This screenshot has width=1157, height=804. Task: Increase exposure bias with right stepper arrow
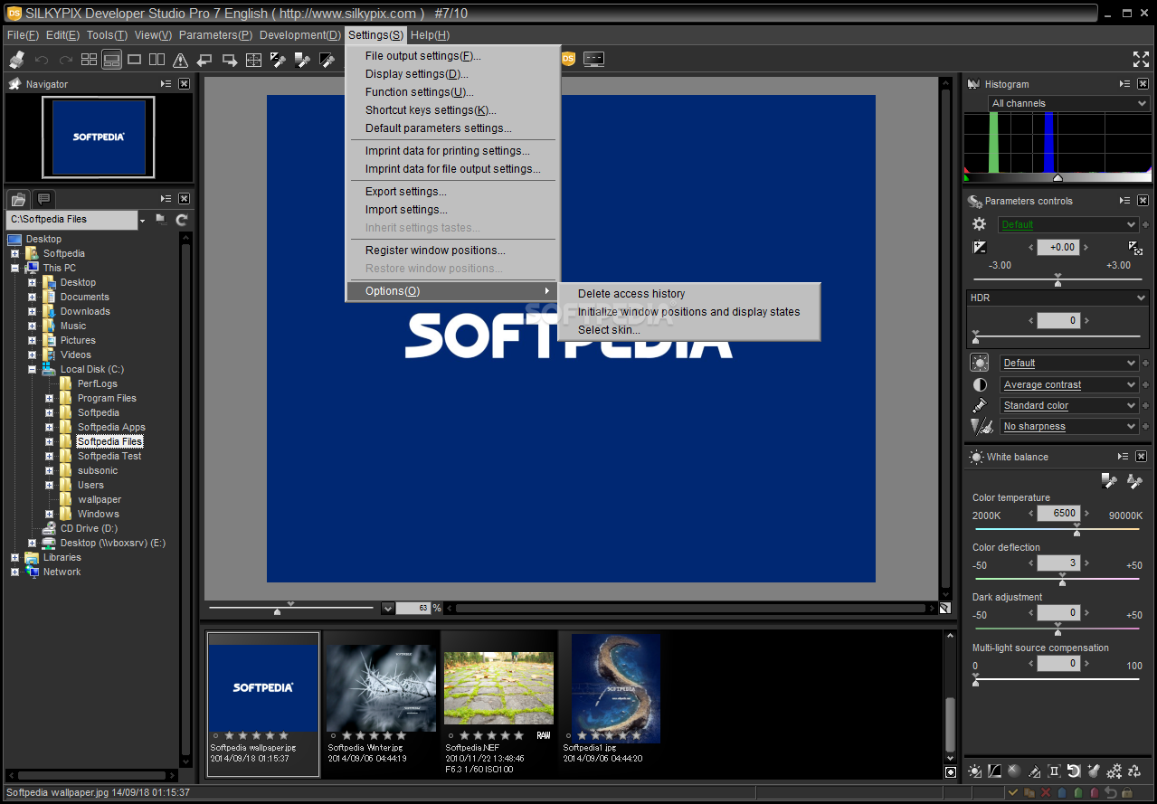(1086, 247)
